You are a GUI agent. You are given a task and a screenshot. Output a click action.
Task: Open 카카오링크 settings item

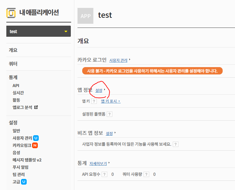coord(22,145)
